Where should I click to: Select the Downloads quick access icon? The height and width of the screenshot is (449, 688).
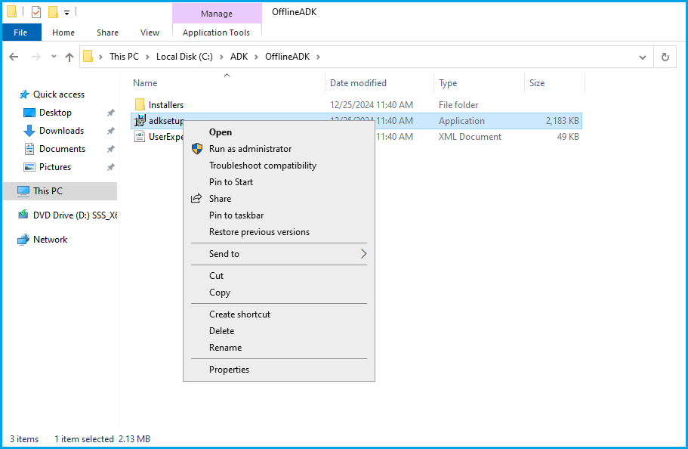tap(29, 131)
